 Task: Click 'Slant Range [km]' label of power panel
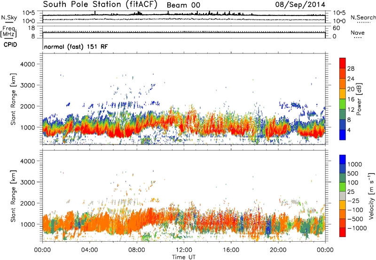13,99
